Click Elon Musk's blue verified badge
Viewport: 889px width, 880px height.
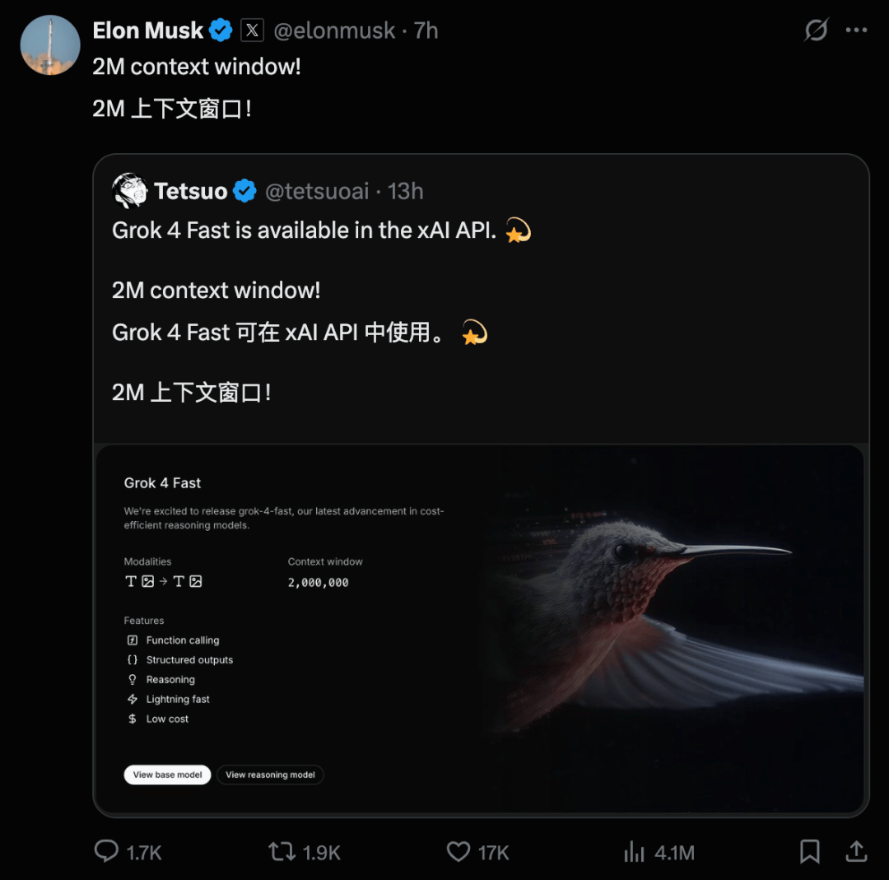click(221, 30)
